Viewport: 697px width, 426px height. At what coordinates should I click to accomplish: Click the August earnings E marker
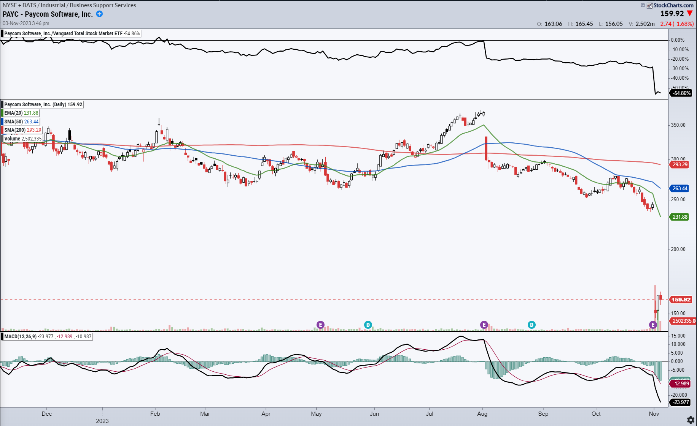click(x=484, y=325)
